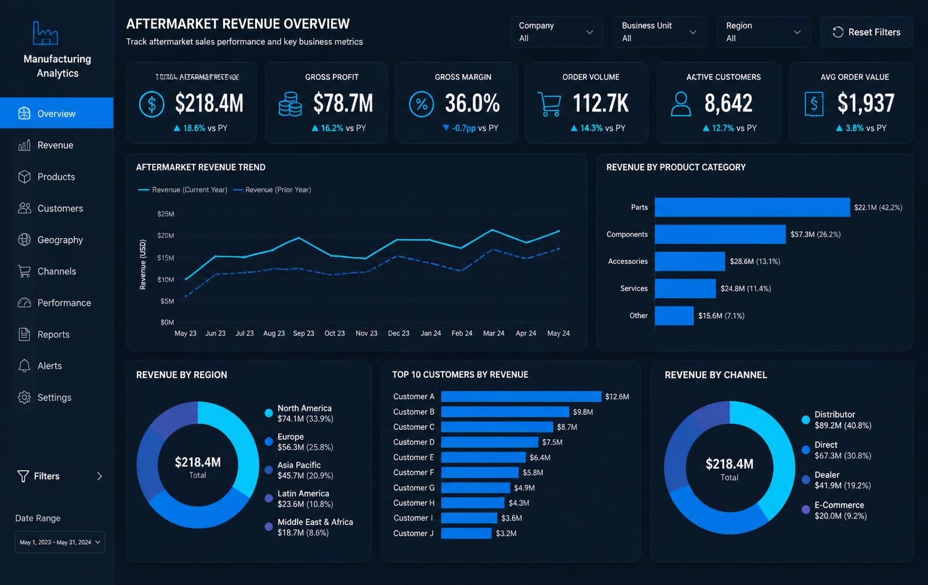Click the Manufacturing Analytics factory logo

coord(45,33)
